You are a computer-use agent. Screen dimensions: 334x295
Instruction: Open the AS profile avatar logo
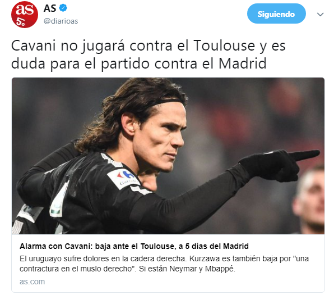pos(25,15)
